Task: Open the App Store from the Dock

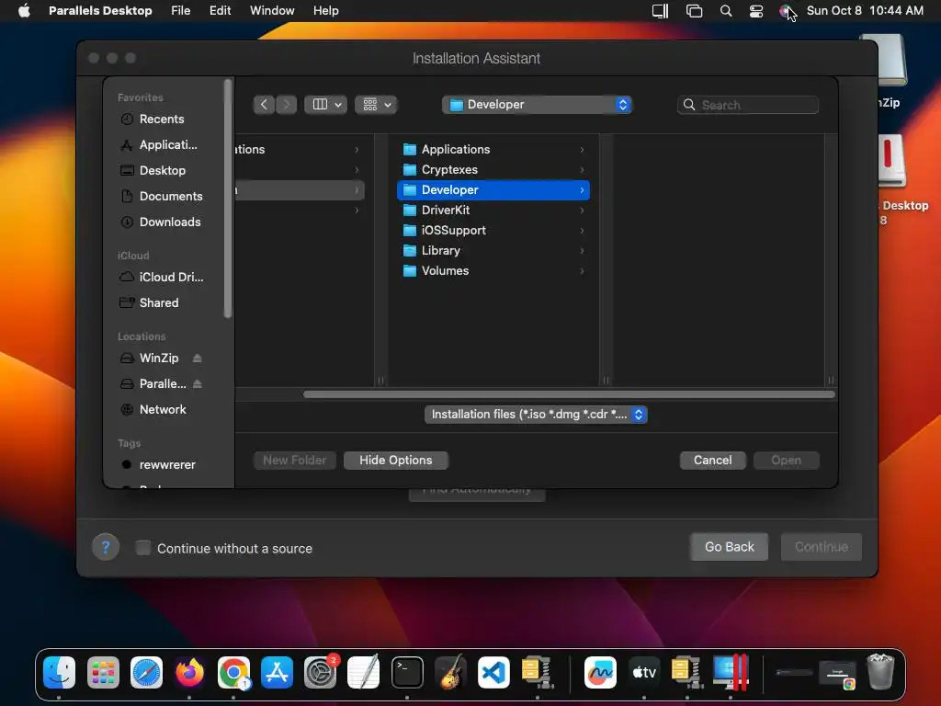Action: coord(277,672)
